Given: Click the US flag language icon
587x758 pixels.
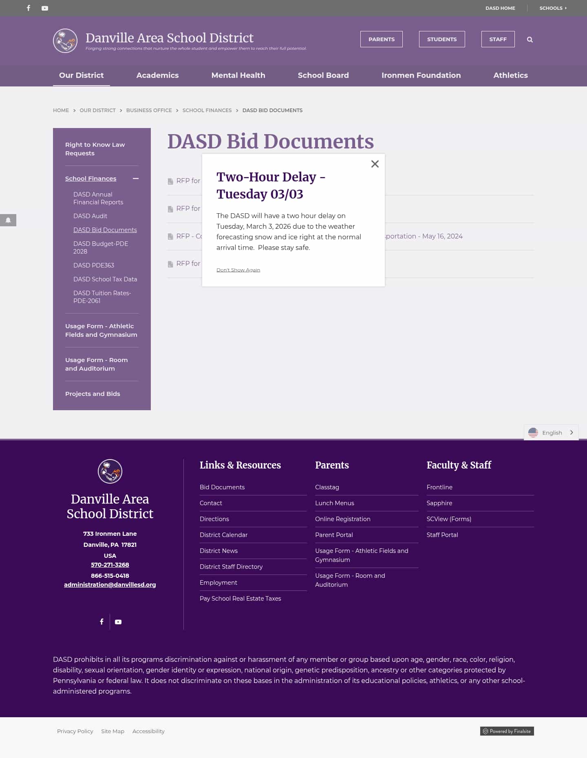Looking at the screenshot, I should (x=533, y=433).
